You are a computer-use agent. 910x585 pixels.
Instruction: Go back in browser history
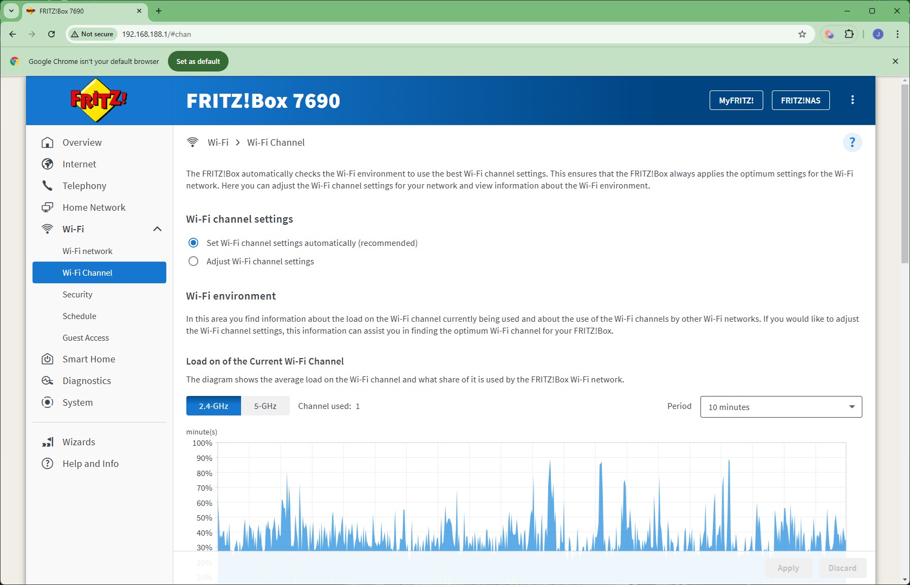pyautogui.click(x=12, y=34)
